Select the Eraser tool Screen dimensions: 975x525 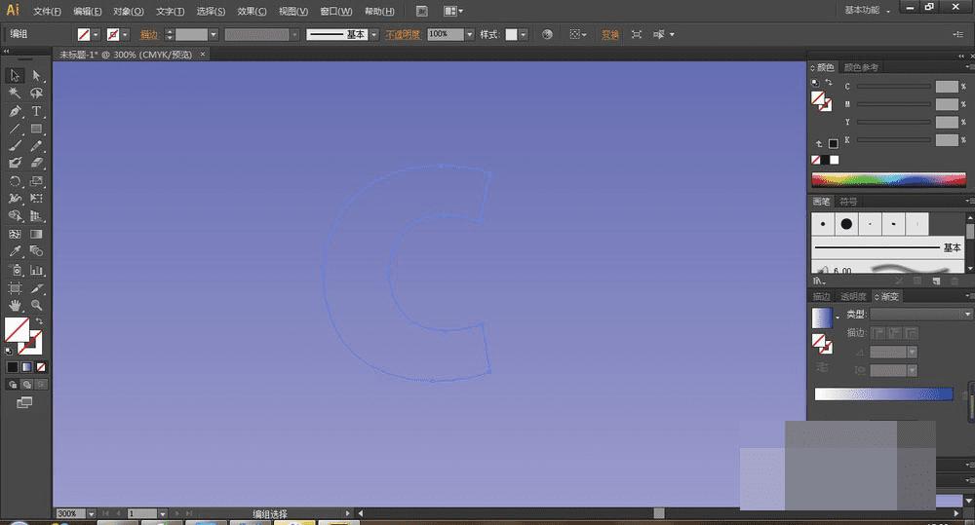[x=36, y=164]
